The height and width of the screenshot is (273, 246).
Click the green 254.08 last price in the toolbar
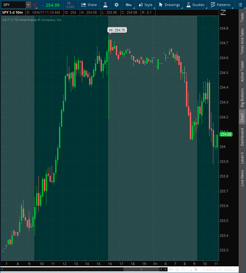tap(53, 5)
